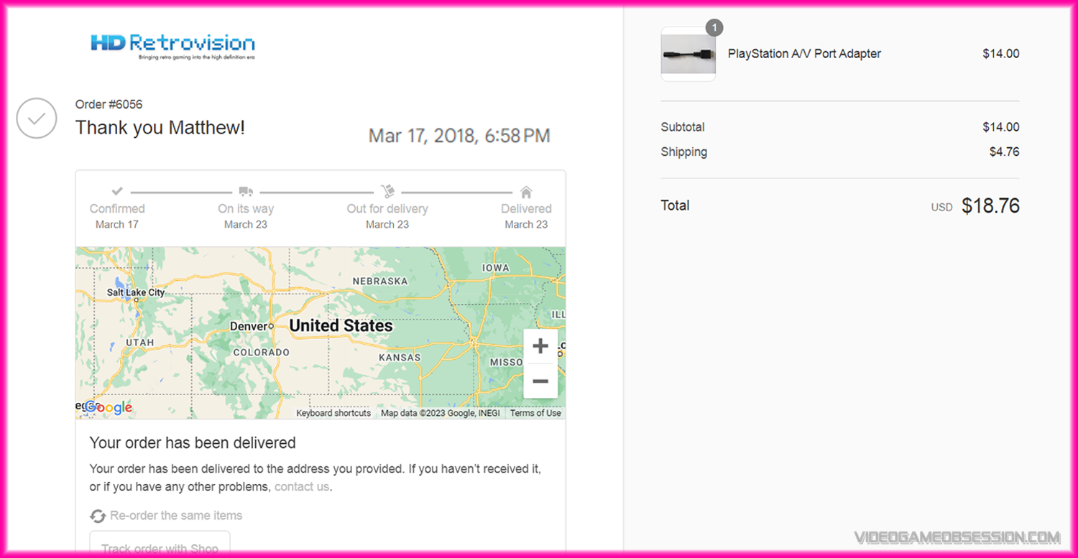Click the item quantity badge
Screen dimensions: 1078x558
pyautogui.click(x=714, y=28)
